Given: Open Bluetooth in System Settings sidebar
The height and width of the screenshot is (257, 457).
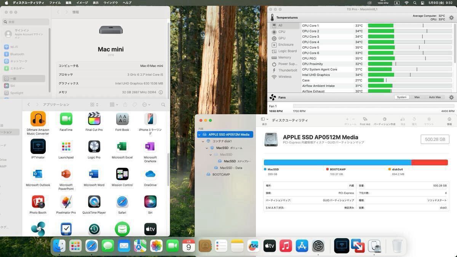Looking at the screenshot, I should (x=25, y=54).
